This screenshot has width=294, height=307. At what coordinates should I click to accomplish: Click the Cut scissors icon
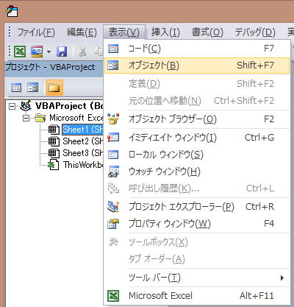coord(82,52)
